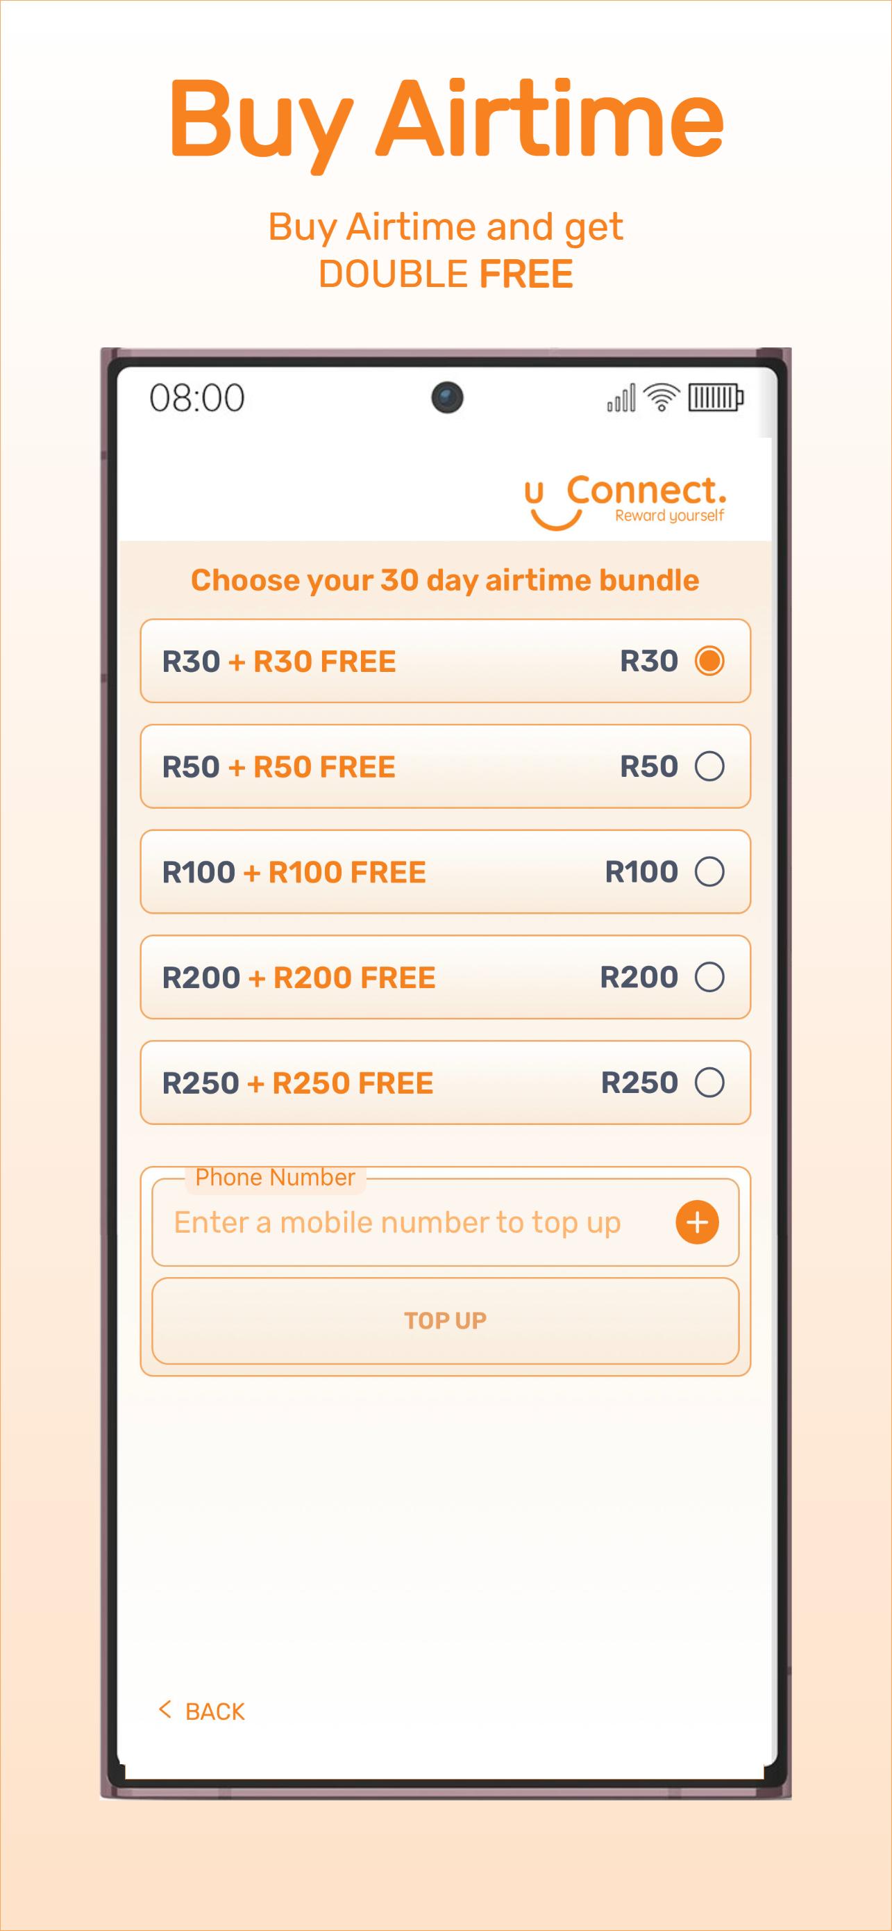Tap the battery status icon
The image size is (892, 1931).
tap(715, 397)
